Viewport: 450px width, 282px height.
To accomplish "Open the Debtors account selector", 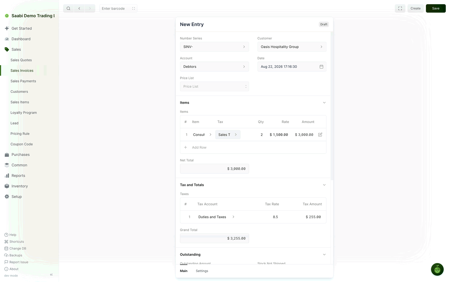I will click(214, 67).
